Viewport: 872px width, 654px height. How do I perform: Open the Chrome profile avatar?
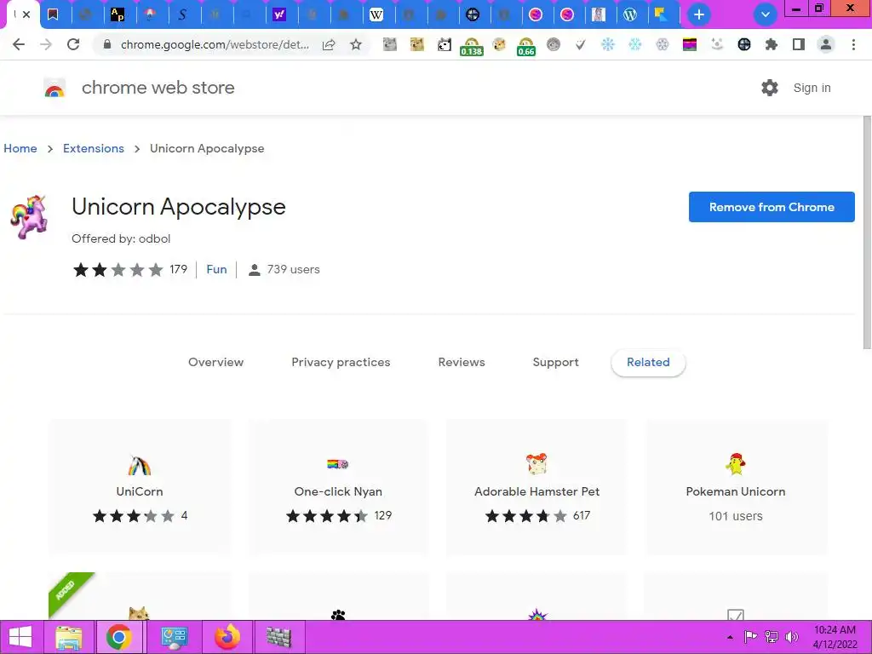[x=826, y=44]
